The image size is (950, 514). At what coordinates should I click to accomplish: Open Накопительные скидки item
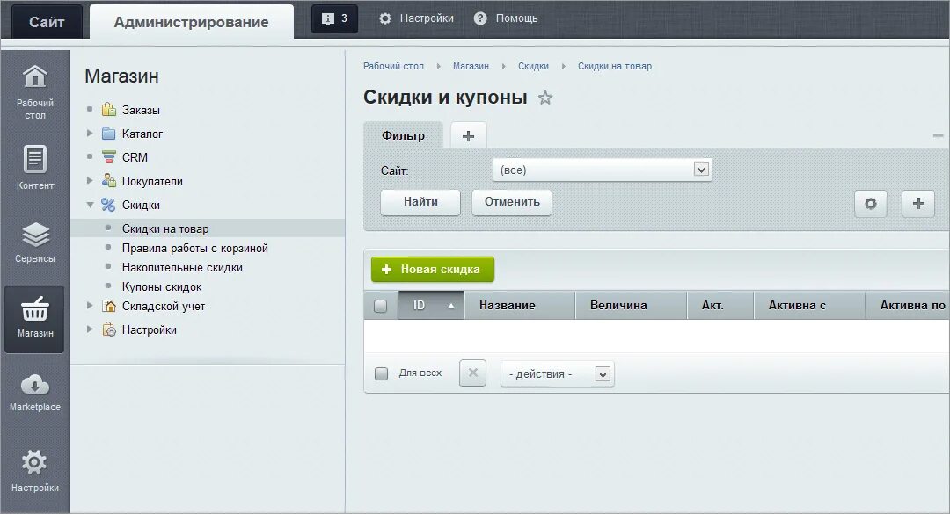click(182, 268)
